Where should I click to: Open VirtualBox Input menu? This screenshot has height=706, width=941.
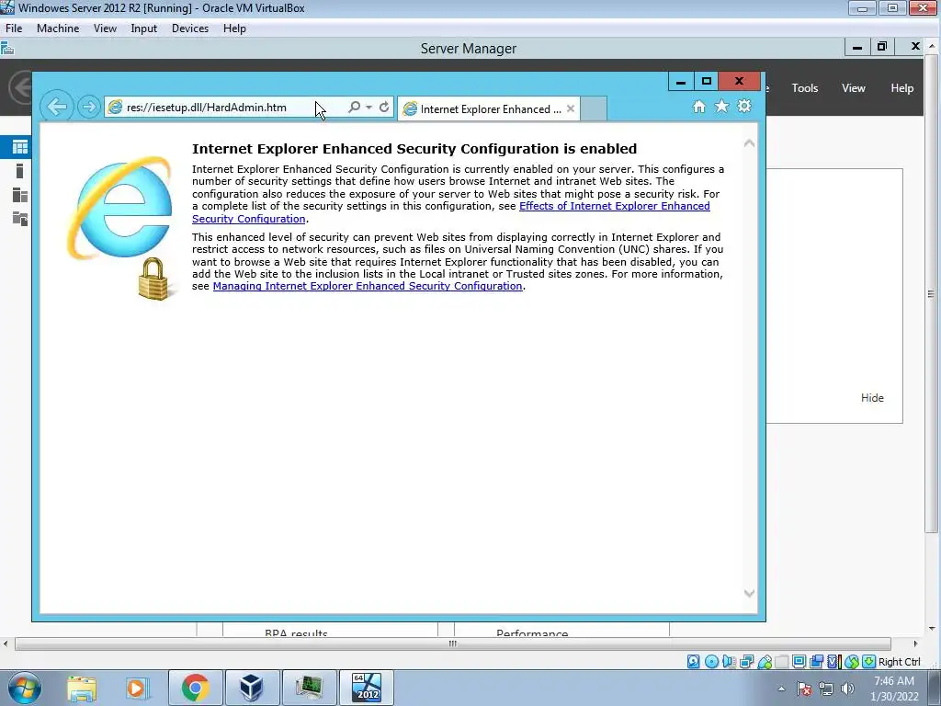(x=143, y=28)
